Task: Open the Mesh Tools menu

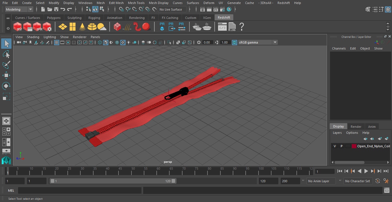Action: 136,3
